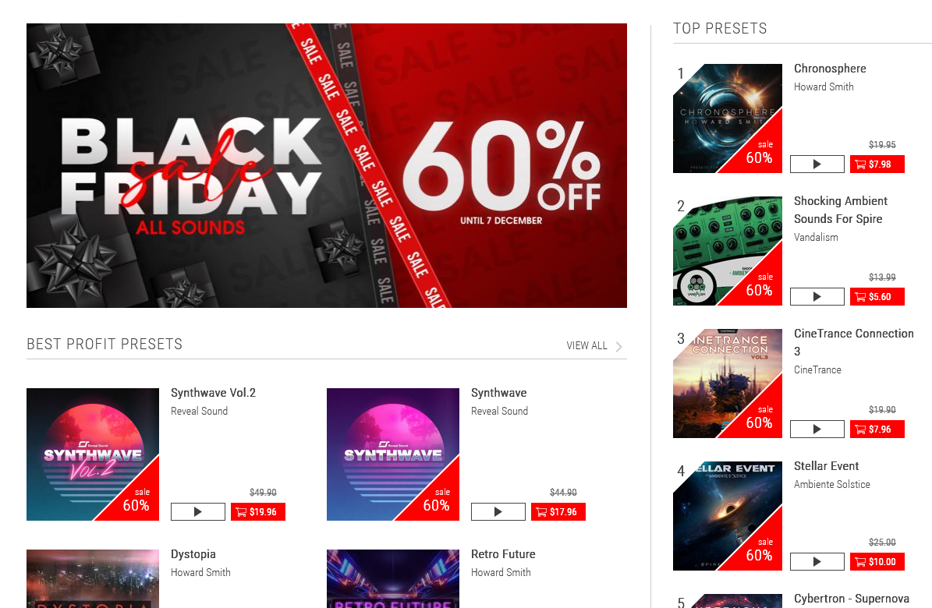Add CineTrance Connection 3 to cart
The height and width of the screenshot is (608, 932).
click(877, 429)
